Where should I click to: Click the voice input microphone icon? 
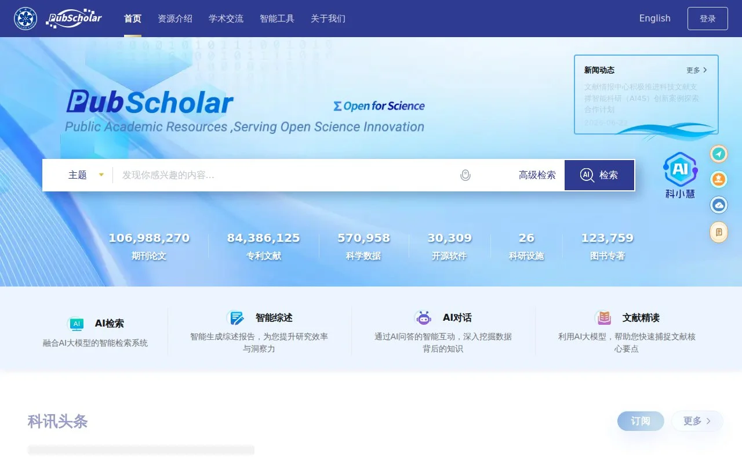click(465, 175)
